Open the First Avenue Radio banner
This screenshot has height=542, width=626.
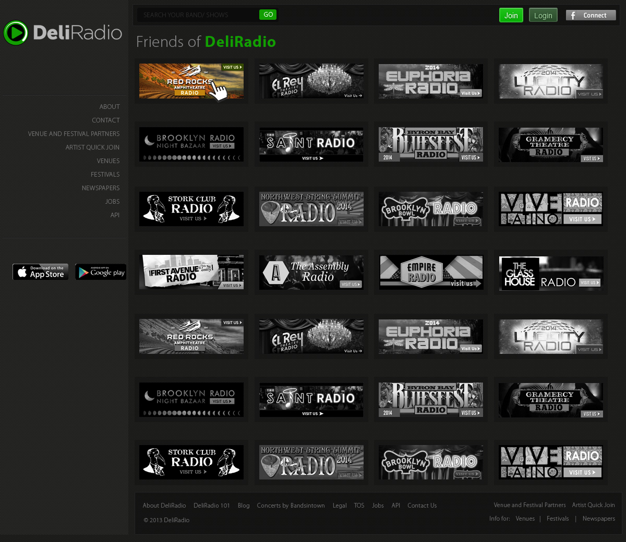pyautogui.click(x=191, y=272)
